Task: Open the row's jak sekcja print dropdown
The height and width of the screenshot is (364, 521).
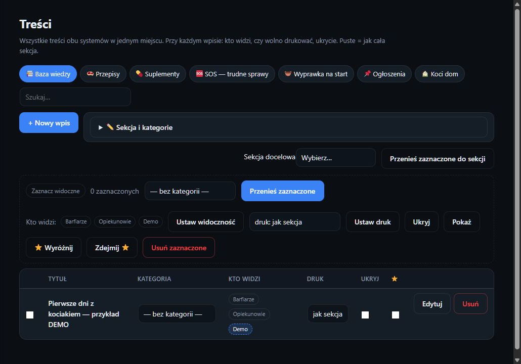Action: tap(328, 314)
